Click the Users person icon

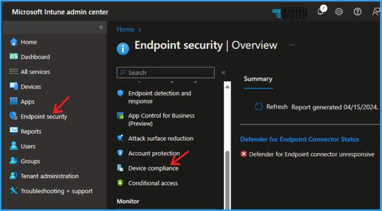[x=14, y=146]
